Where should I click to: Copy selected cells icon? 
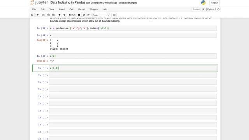[x=48, y=15]
